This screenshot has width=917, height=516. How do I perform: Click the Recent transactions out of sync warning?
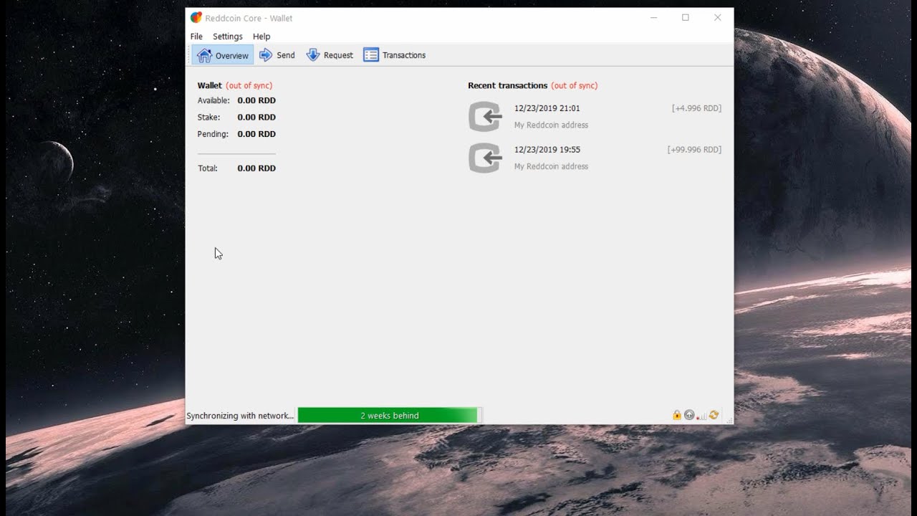(x=575, y=86)
